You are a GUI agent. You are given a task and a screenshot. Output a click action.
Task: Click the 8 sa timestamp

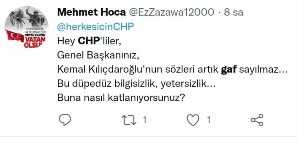click(x=234, y=12)
